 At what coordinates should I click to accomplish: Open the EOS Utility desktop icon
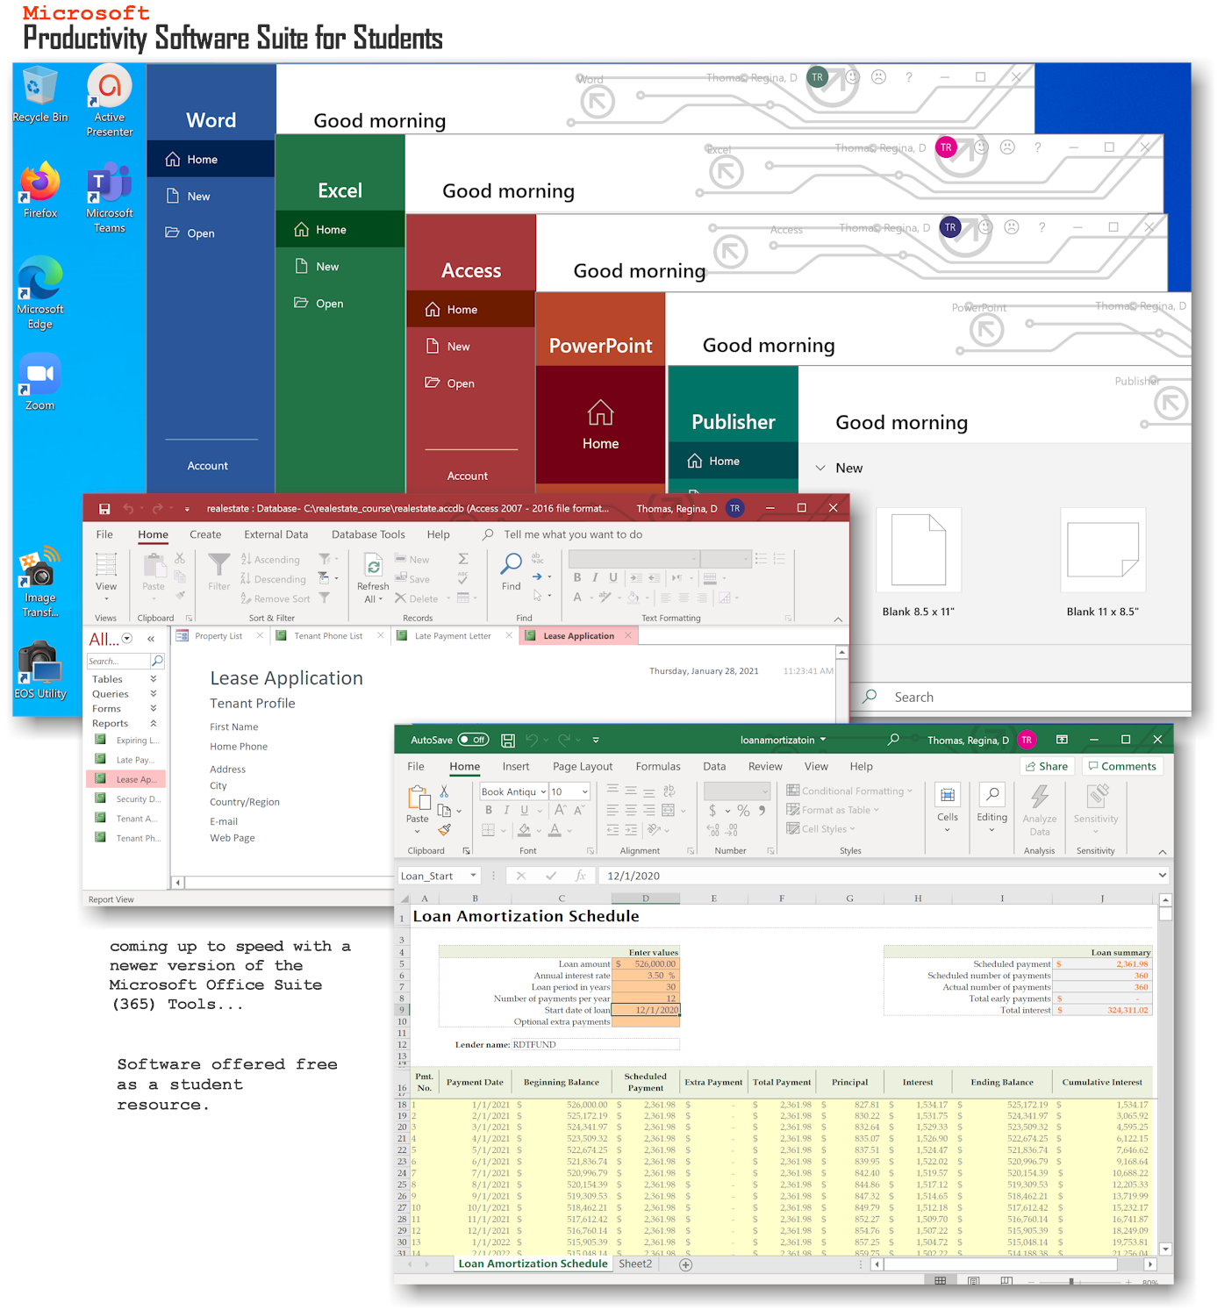tap(40, 669)
